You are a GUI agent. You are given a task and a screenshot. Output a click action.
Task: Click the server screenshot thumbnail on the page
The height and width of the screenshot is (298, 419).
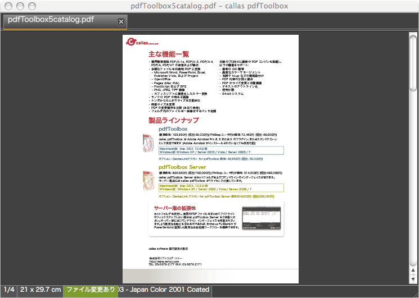coord(262,218)
